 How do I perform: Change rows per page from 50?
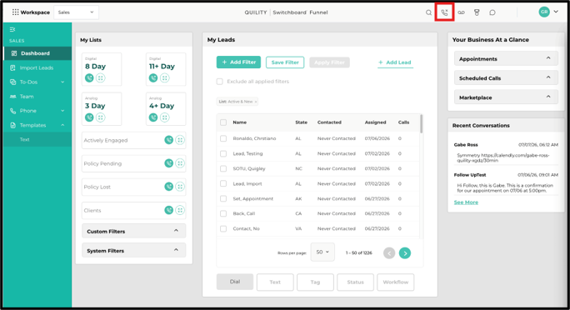[x=322, y=252]
